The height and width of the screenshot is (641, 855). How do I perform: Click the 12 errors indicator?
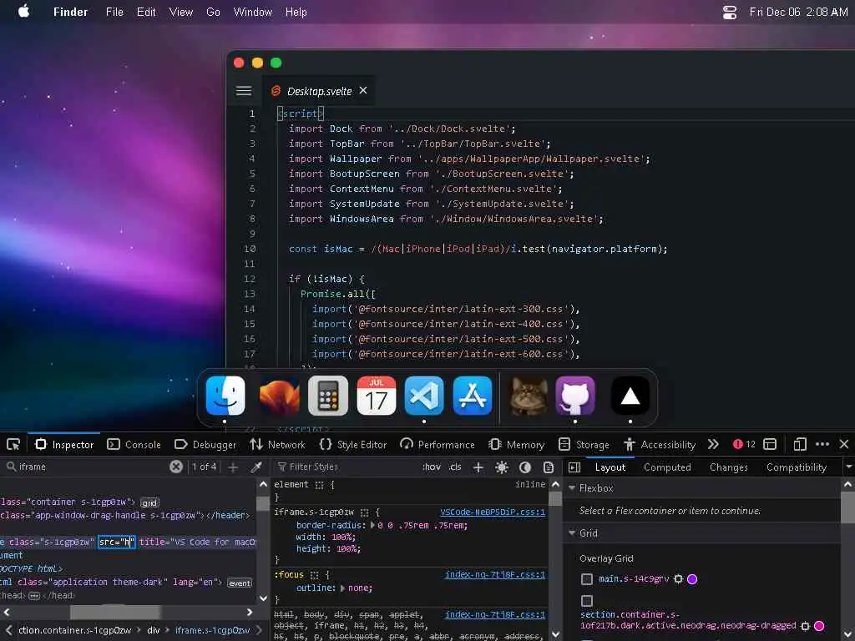[744, 445]
